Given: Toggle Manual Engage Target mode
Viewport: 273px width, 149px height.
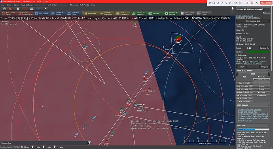Looking at the screenshot, I should click(x=25, y=13).
